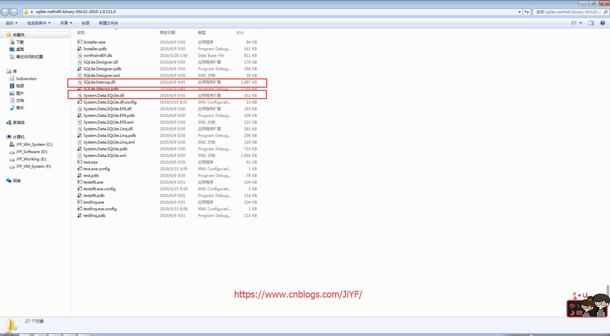The width and height of the screenshot is (610, 336).
Task: Select the file name System.Data.SQLite.pdb
Action: tap(105, 149)
